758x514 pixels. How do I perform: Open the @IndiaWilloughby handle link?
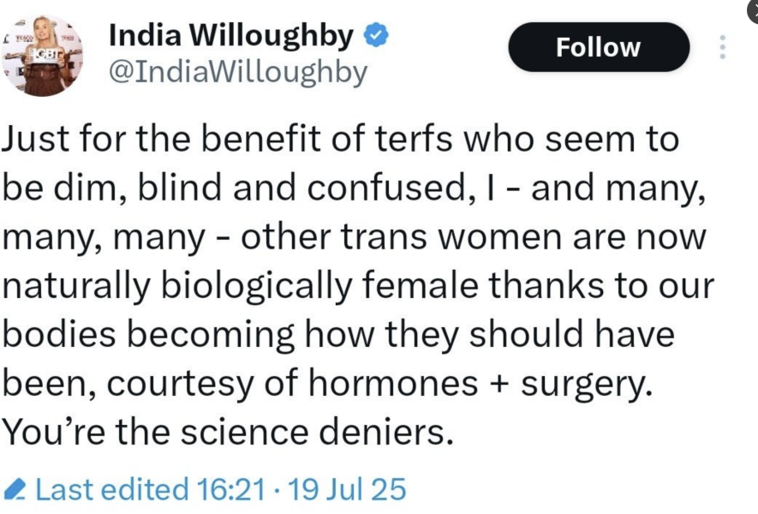click(238, 72)
